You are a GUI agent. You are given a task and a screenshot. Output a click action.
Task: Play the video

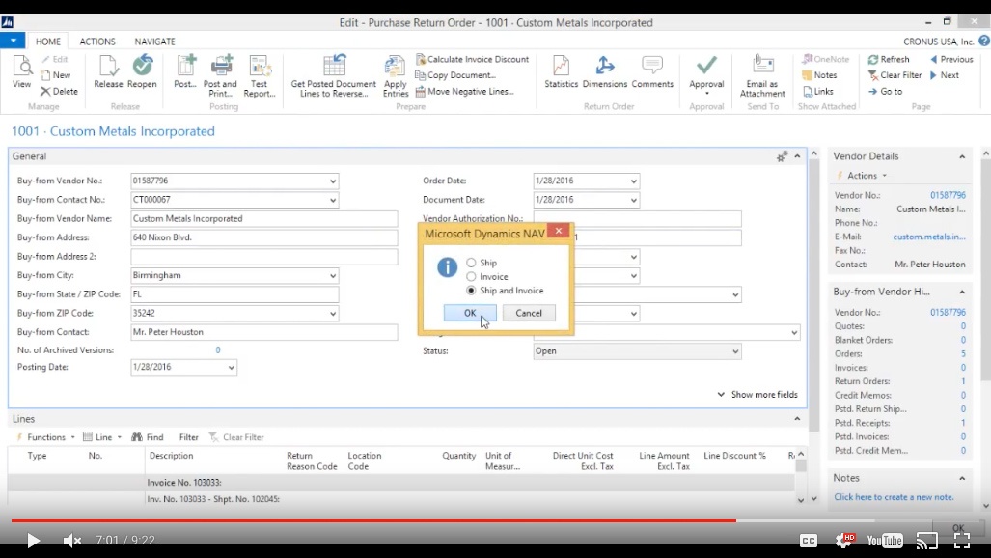point(33,541)
